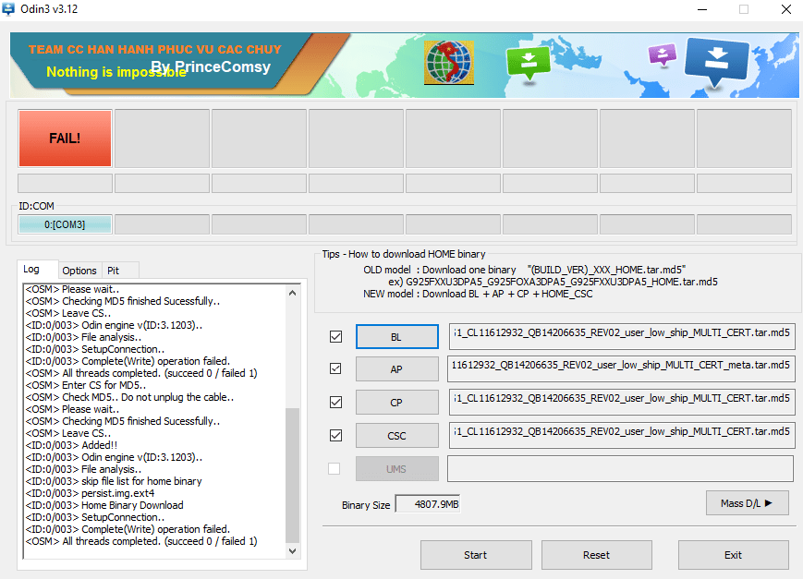Minimize the Odin3 window
This screenshot has height=579, width=803.
pos(702,9)
